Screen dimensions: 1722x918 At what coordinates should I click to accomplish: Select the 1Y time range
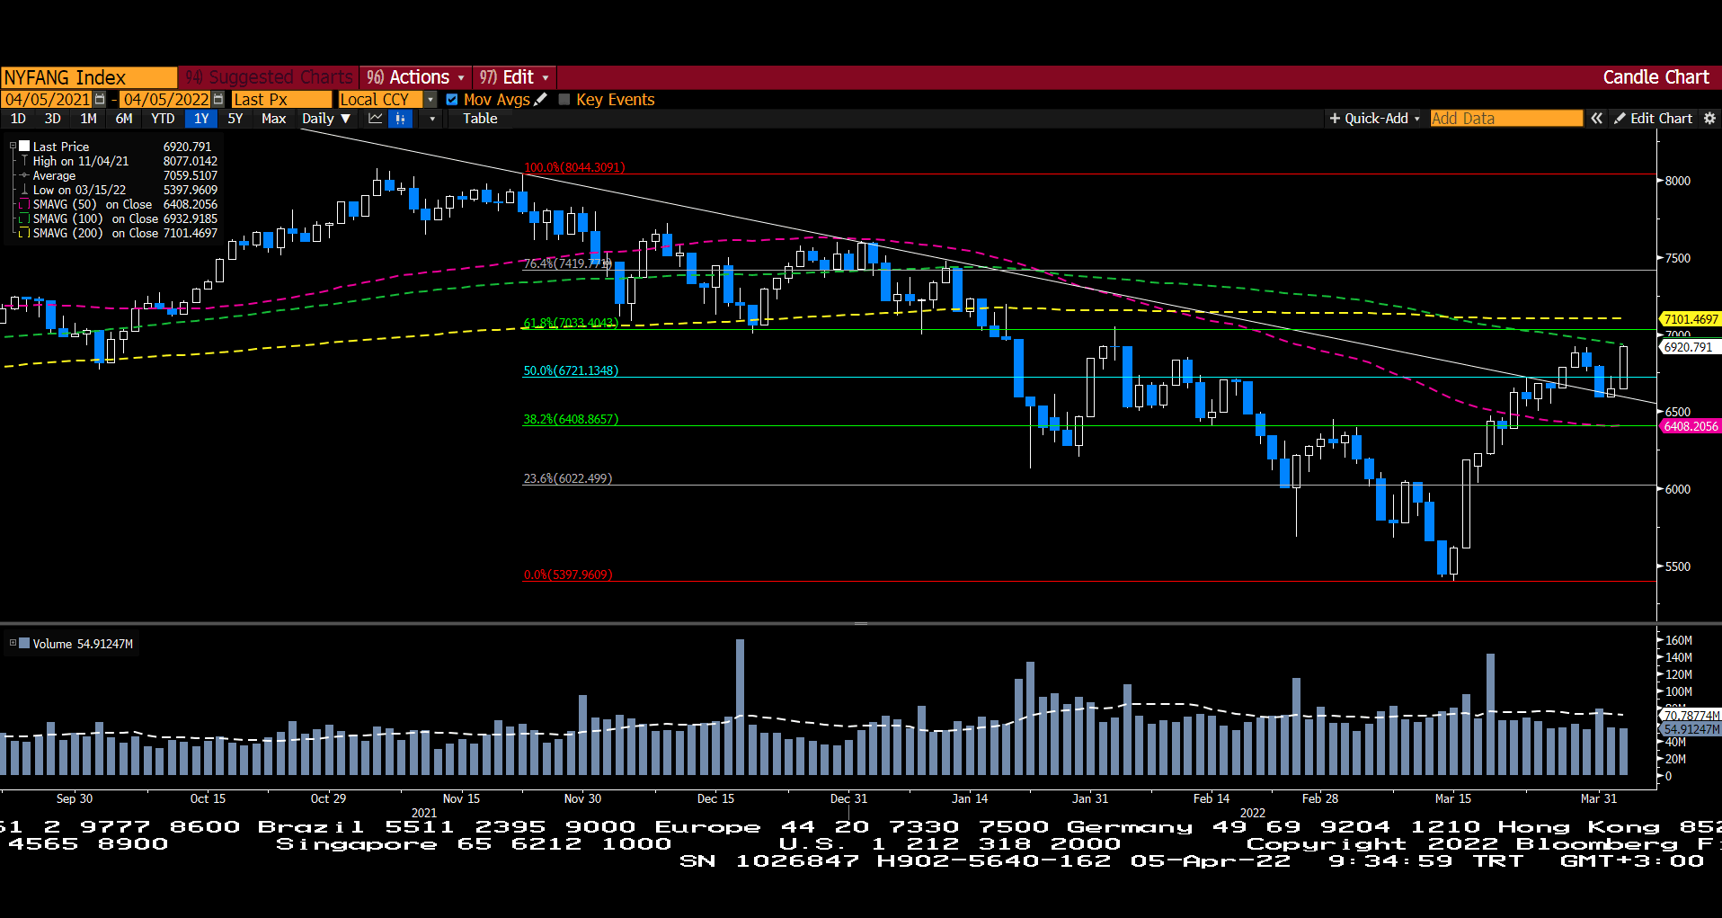tap(201, 119)
